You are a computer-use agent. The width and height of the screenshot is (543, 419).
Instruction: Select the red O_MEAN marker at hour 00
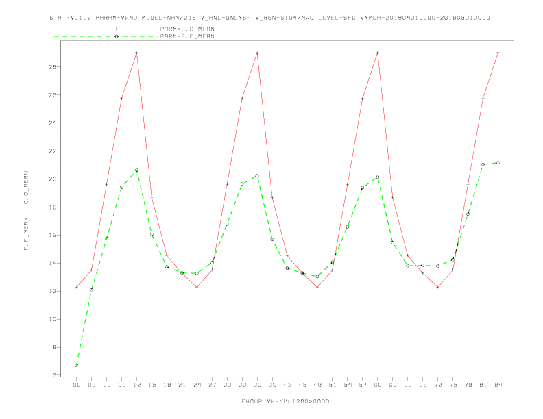point(77,287)
